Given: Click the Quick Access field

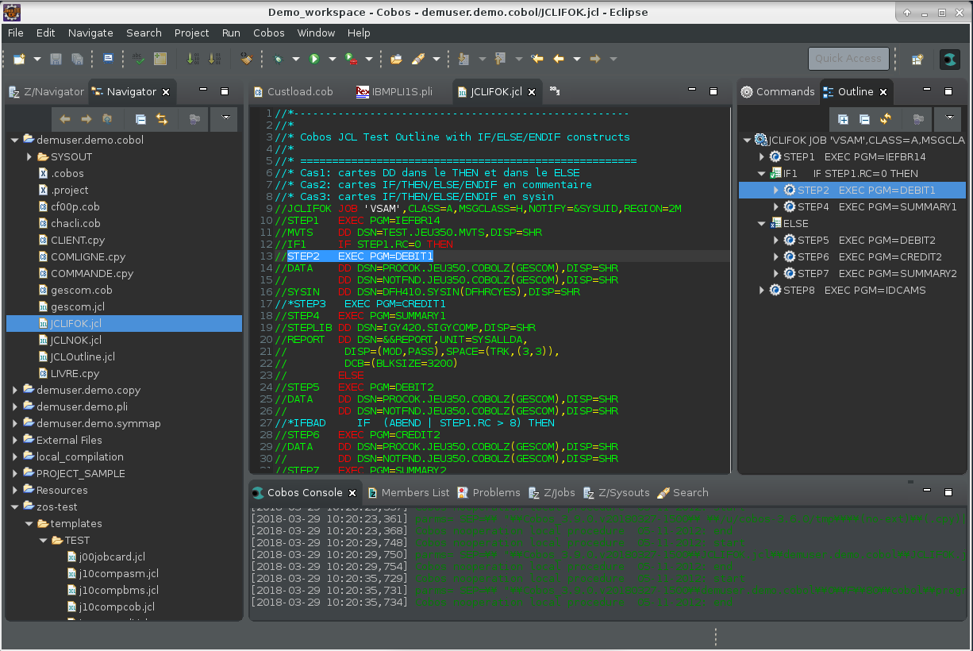Looking at the screenshot, I should click(x=848, y=59).
